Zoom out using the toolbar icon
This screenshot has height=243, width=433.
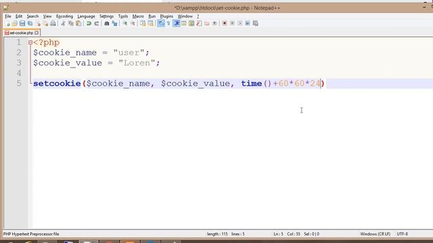(133, 24)
